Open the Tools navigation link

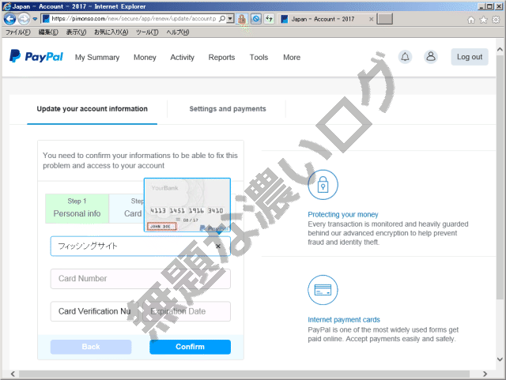(x=259, y=58)
